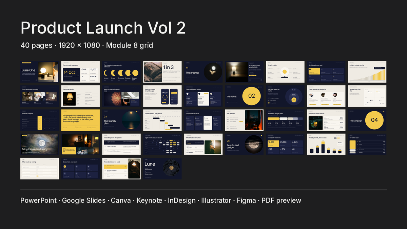
Task: Click the 'PDF preview' format label
Action: click(x=281, y=201)
